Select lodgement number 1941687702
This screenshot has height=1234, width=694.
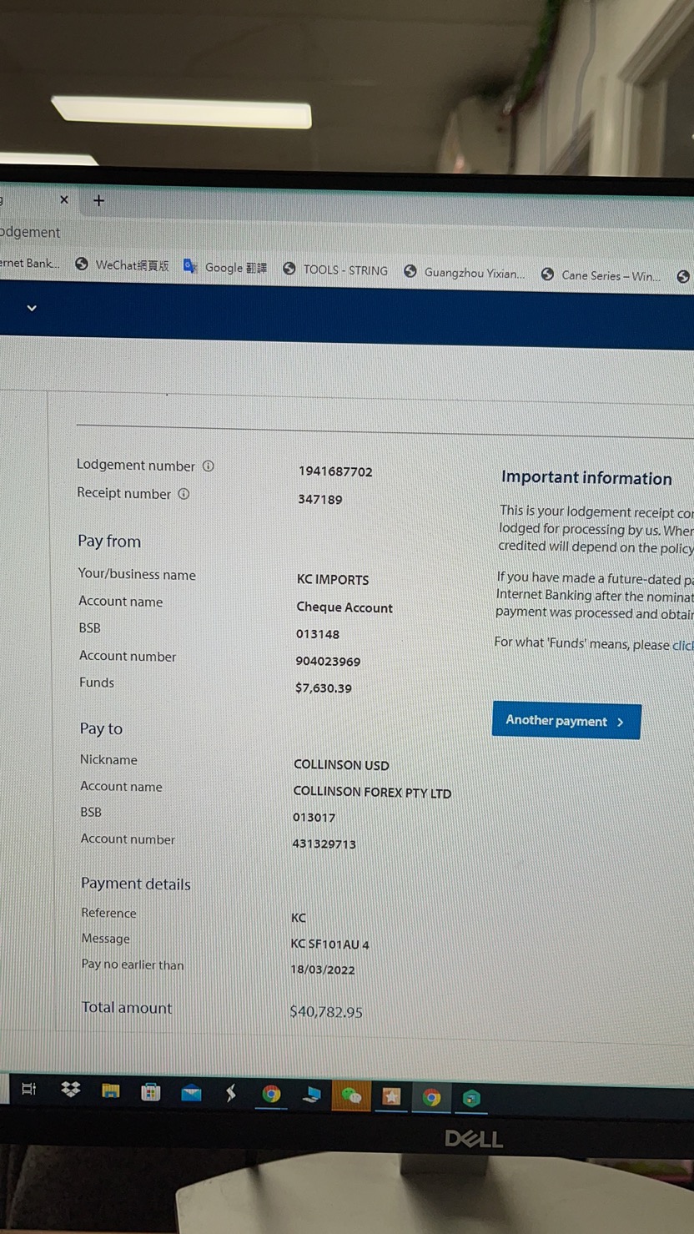coord(335,471)
